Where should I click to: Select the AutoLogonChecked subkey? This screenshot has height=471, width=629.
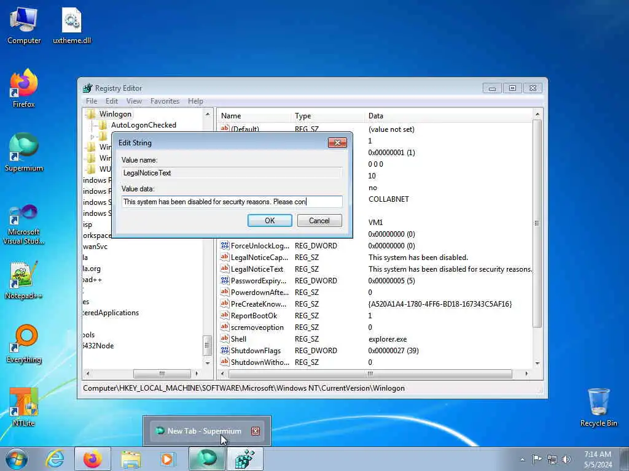144,125
